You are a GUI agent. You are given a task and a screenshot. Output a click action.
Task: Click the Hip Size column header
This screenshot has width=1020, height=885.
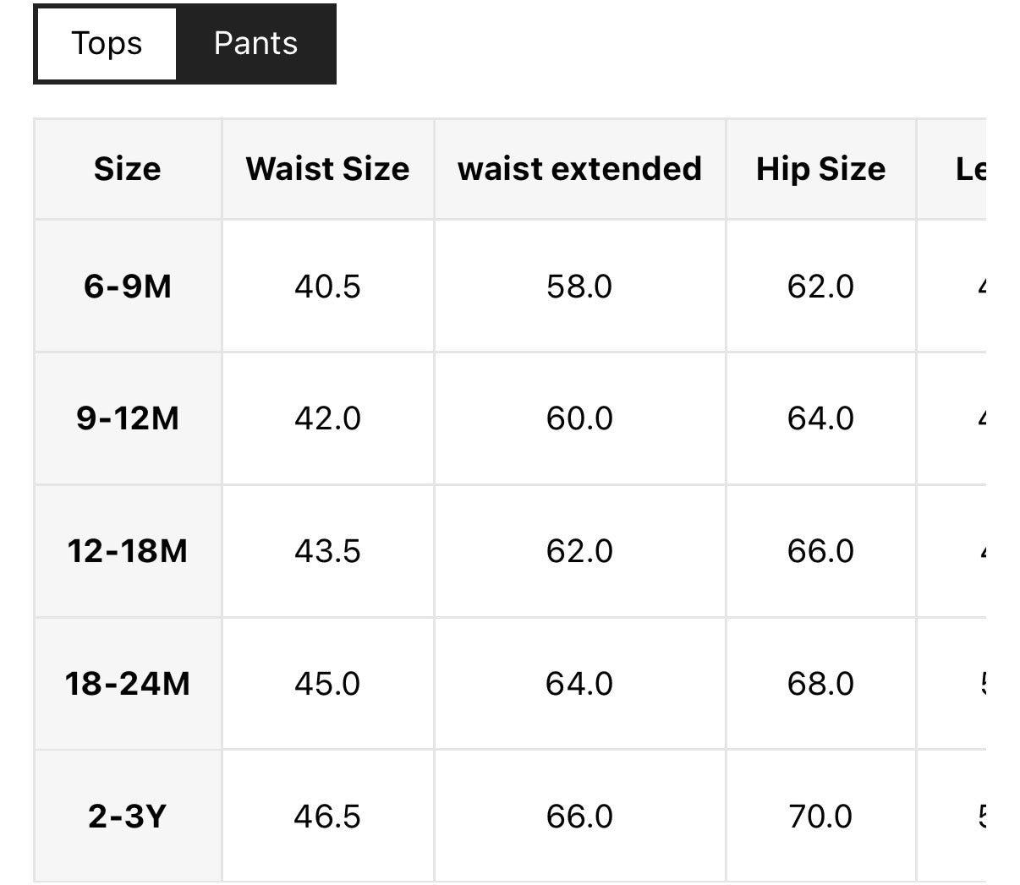click(x=820, y=169)
